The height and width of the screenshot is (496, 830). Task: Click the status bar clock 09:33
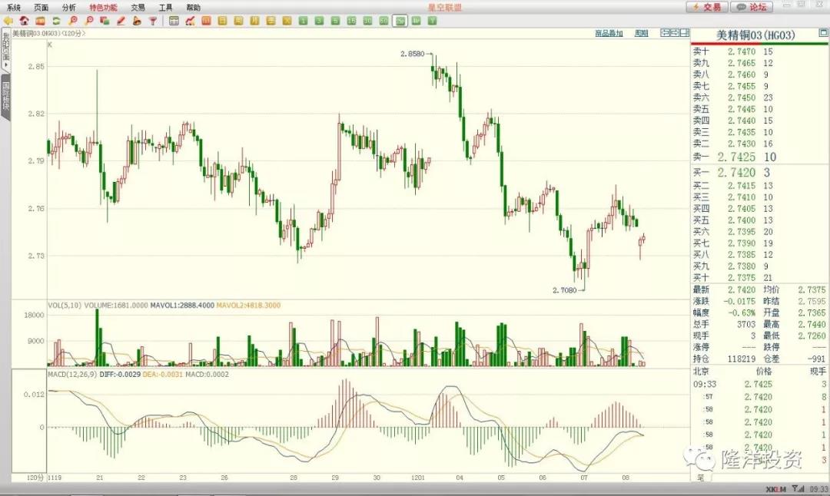[819, 489]
